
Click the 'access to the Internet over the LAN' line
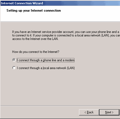pos(35,39)
